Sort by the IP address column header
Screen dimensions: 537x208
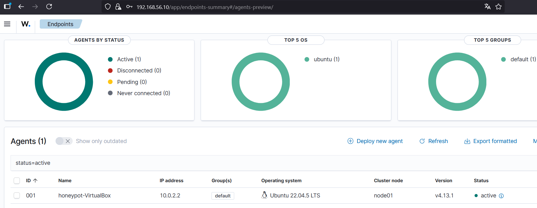[x=171, y=181]
